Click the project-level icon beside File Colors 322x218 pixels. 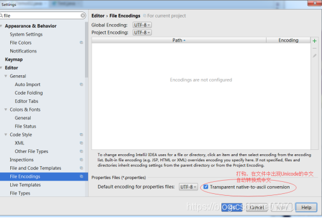pos(81,42)
